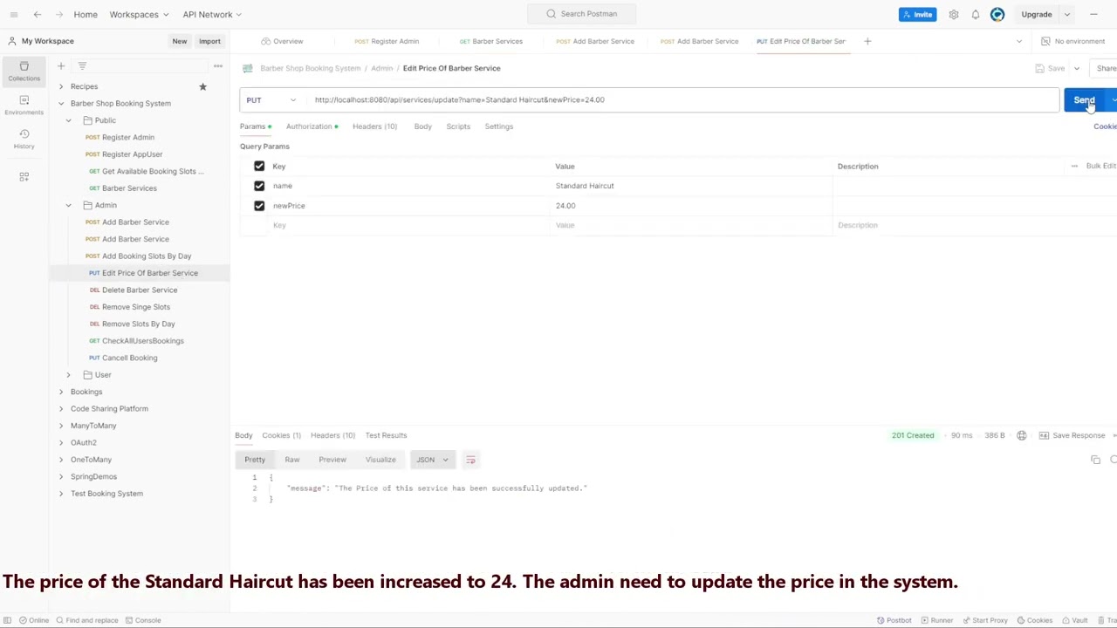Open the Workspaces dropdown menu

(139, 15)
